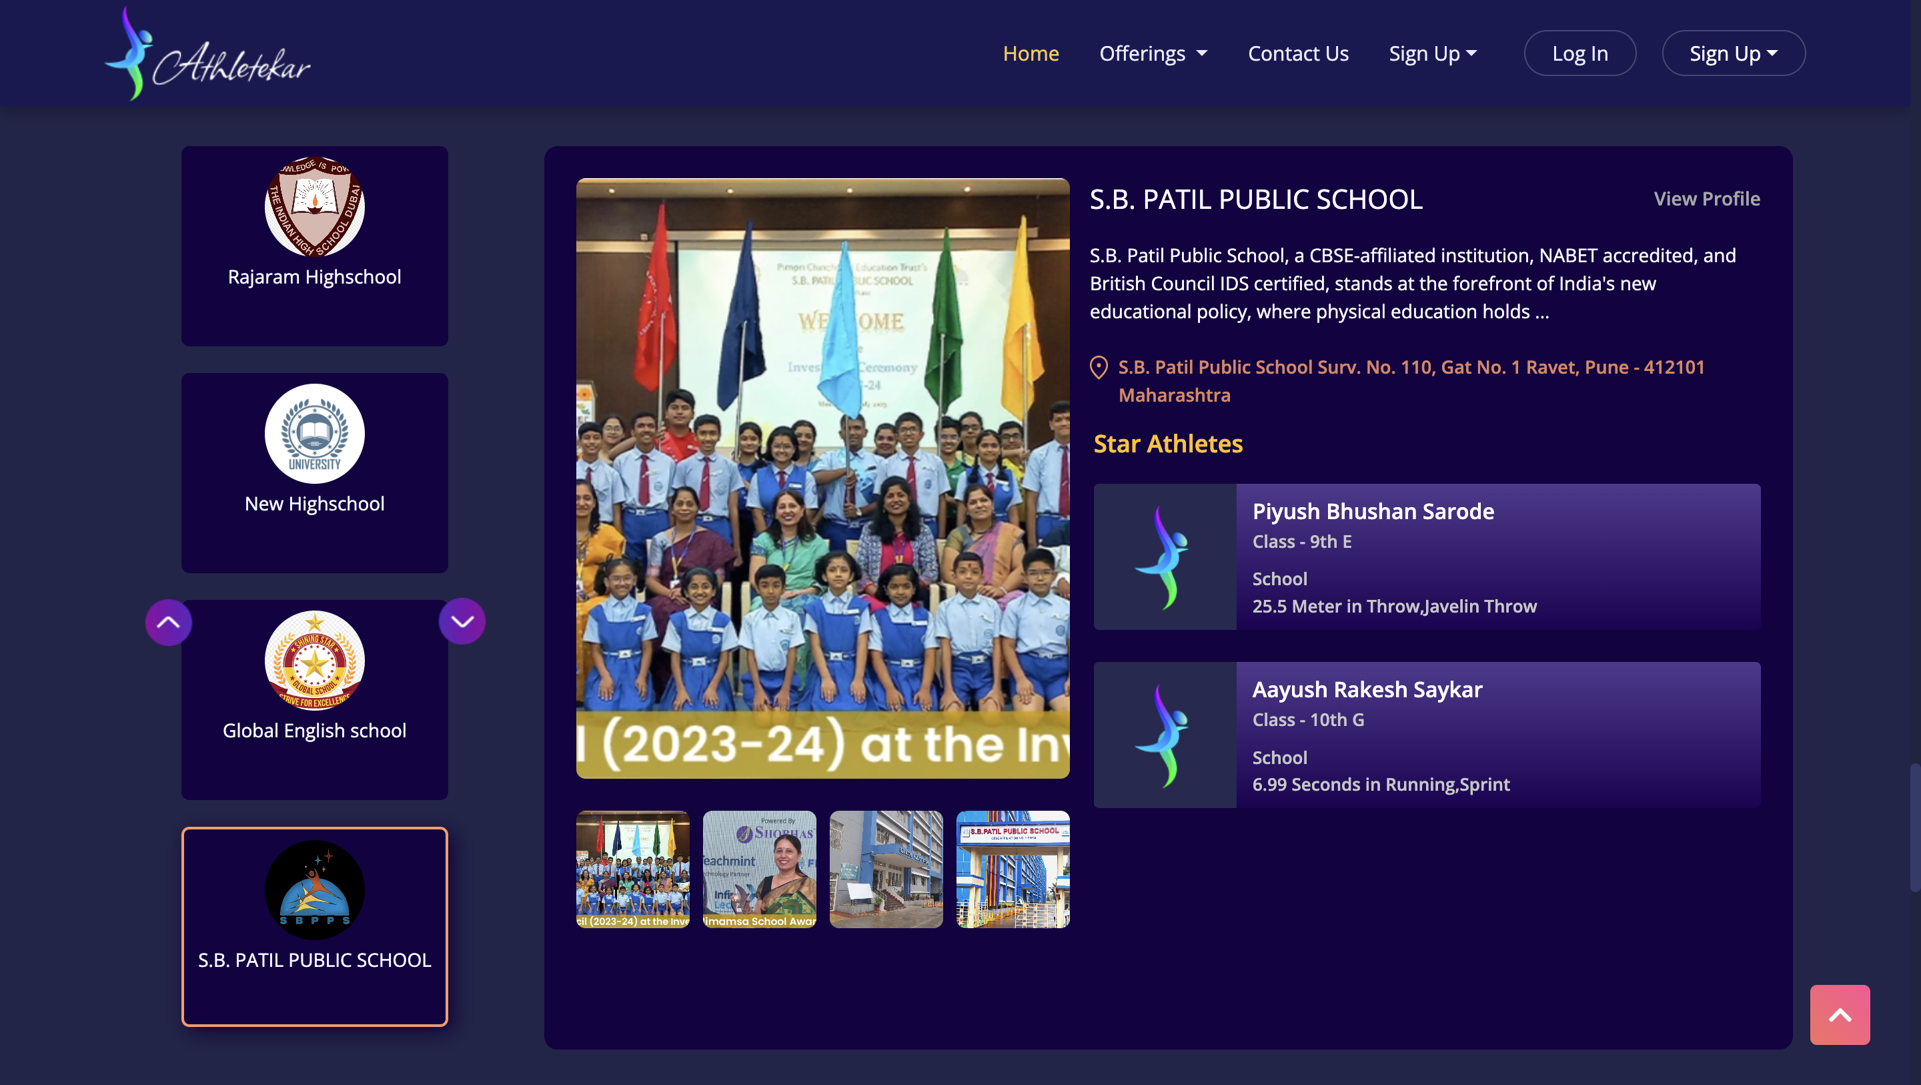Open the S.B. Patil school address link
The height and width of the screenshot is (1085, 1921).
tap(1411, 380)
